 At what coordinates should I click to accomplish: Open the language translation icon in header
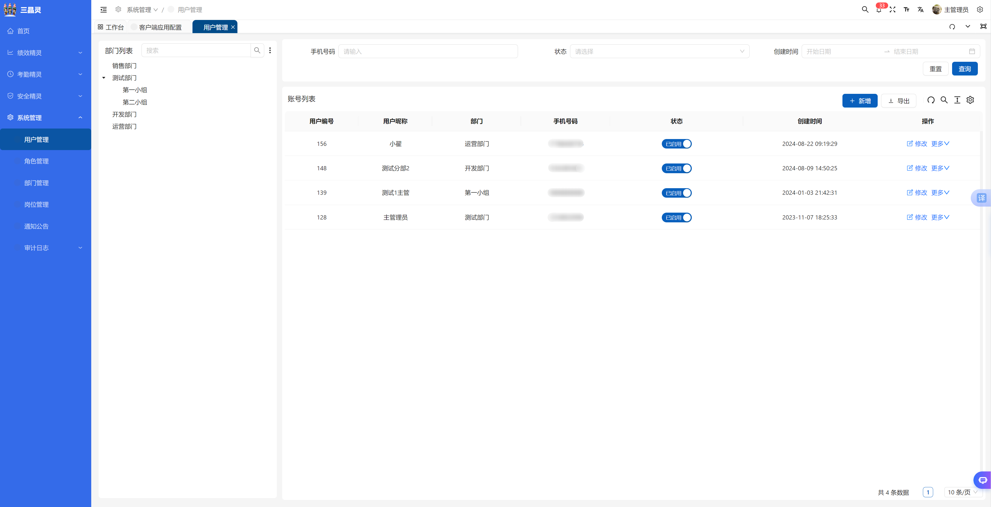[x=920, y=10]
